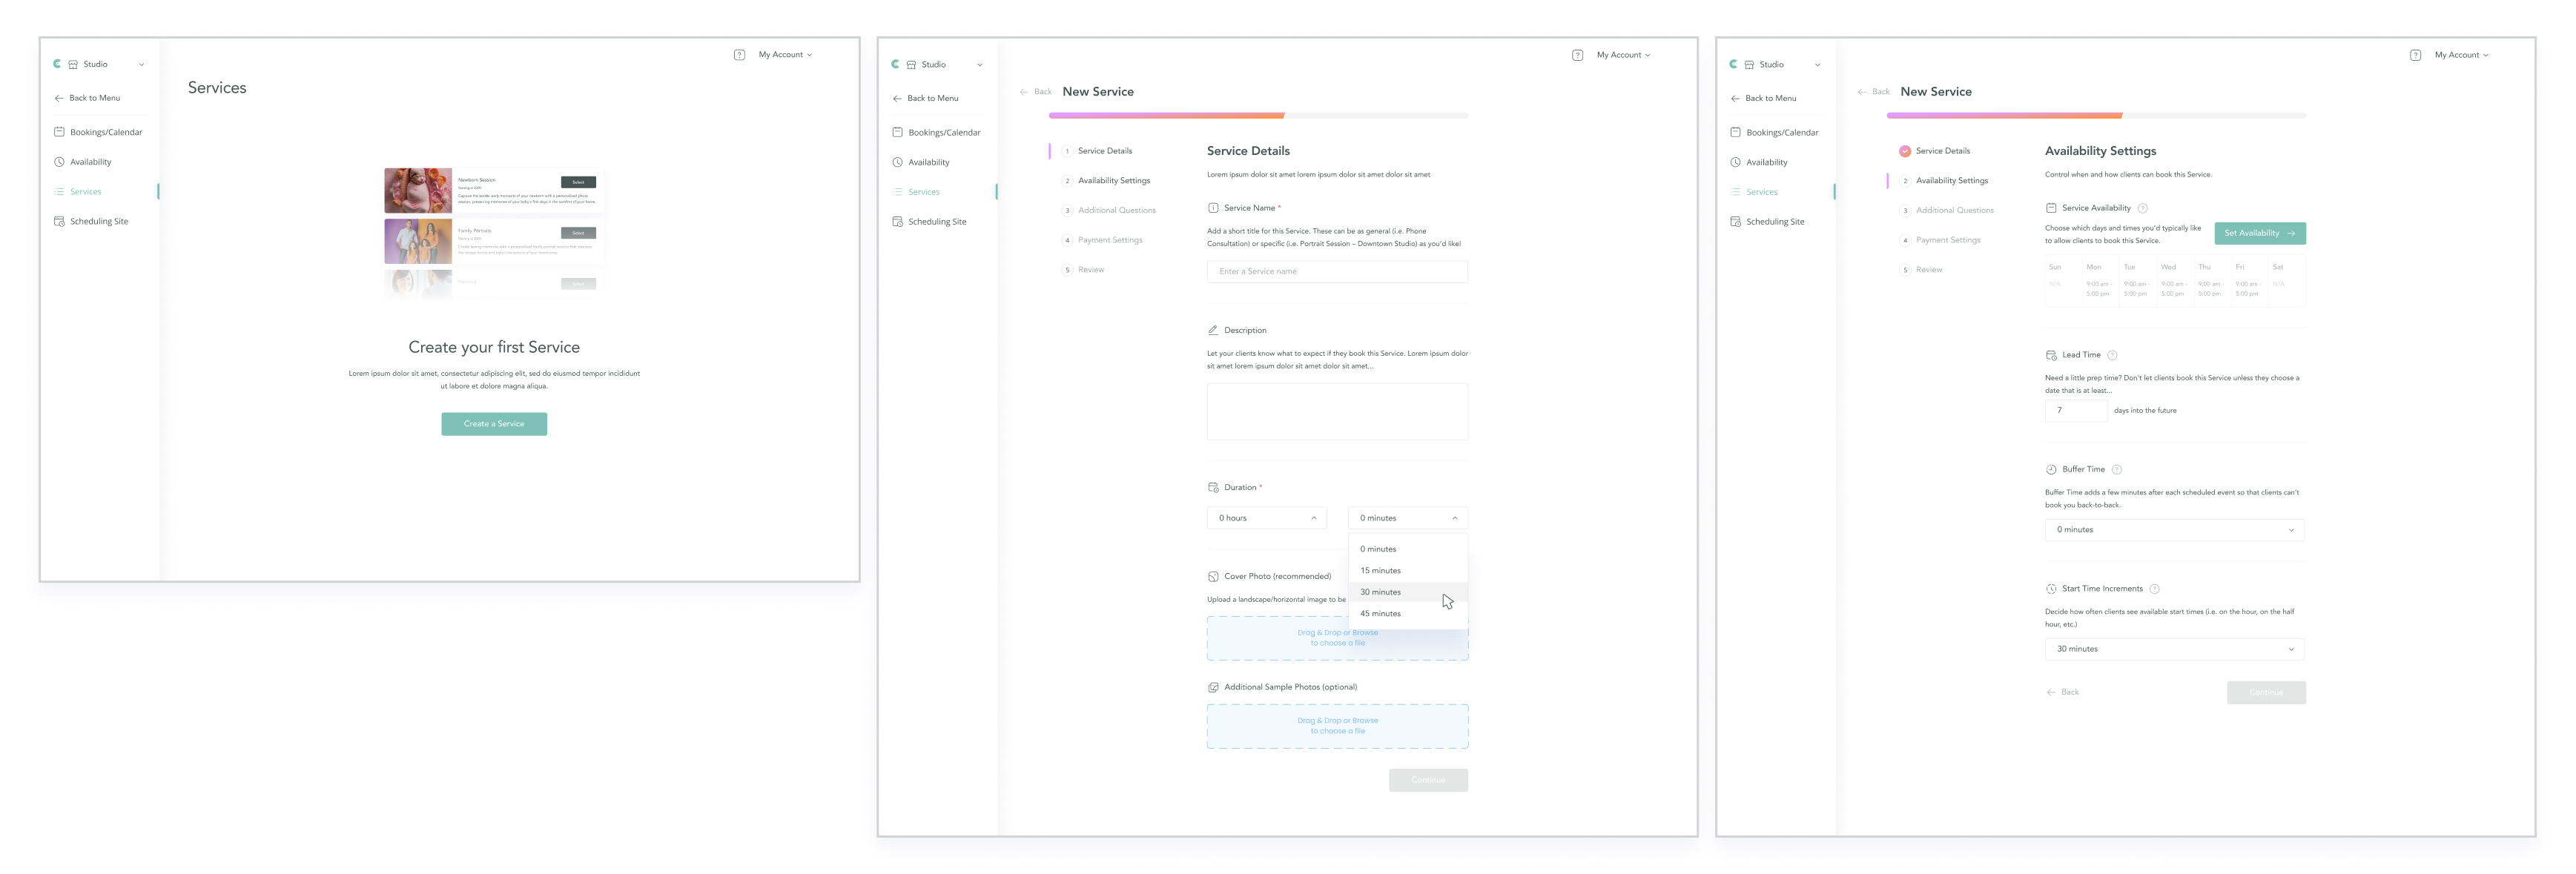The image size is (2576, 874).
Task: Click the Service Availability help question-mark icon
Action: point(2142,208)
